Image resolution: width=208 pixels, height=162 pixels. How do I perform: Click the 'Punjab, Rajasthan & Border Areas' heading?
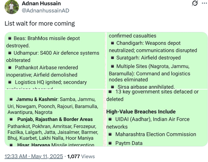(x=55, y=119)
